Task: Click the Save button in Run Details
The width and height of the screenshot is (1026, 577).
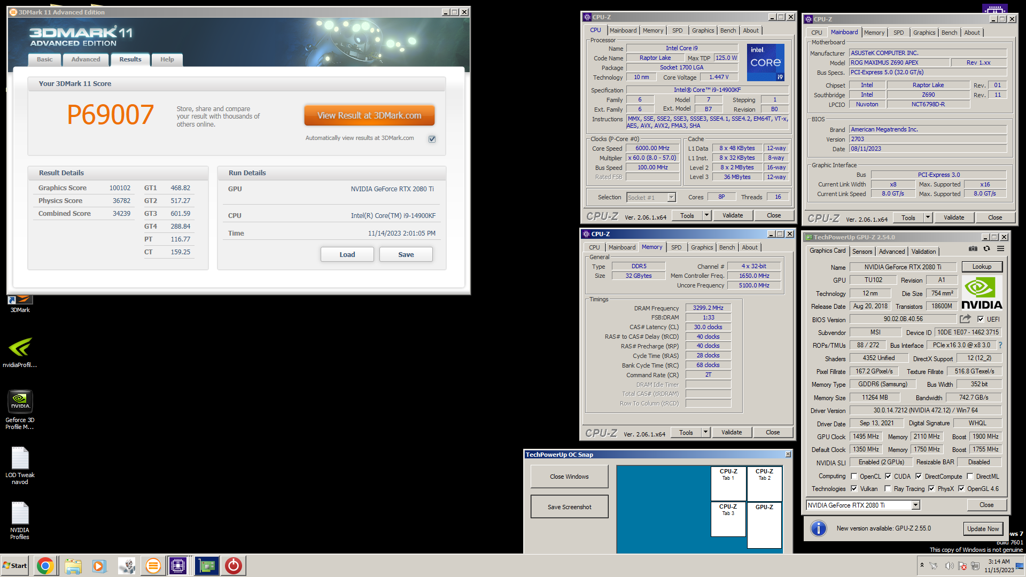Action: pos(406,254)
